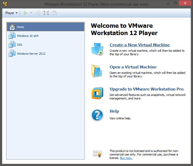Click the folder Open Virtual Machine icon
This screenshot has width=193, height=166.
tap(97, 71)
